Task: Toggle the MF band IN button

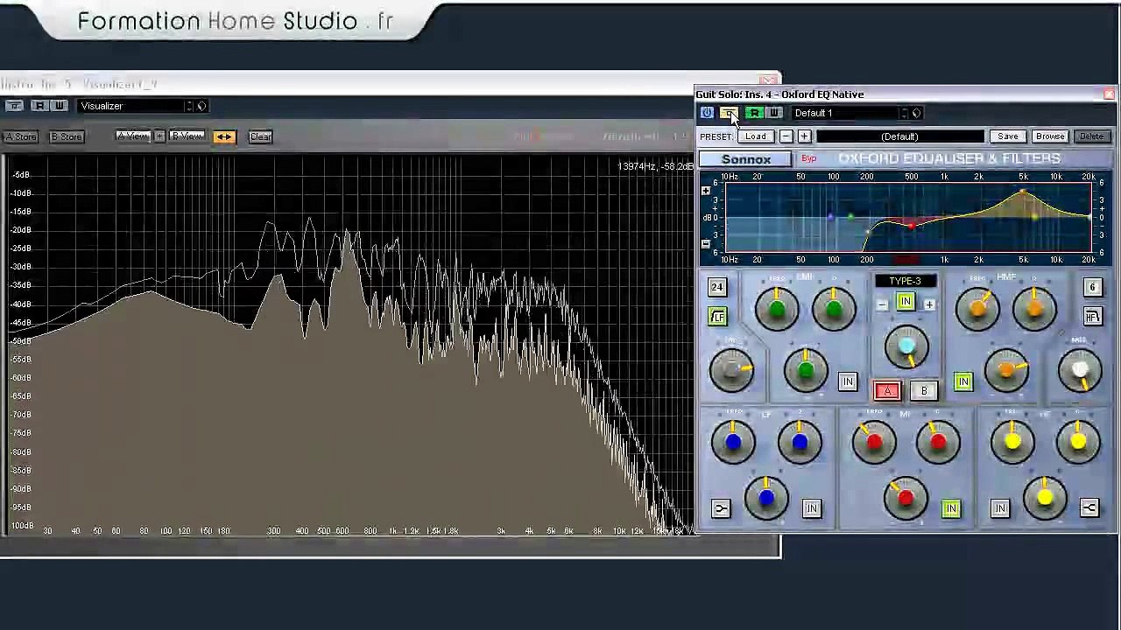Action: [950, 508]
